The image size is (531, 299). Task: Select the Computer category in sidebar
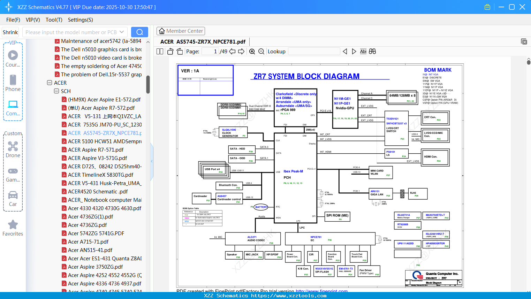[x=13, y=108]
